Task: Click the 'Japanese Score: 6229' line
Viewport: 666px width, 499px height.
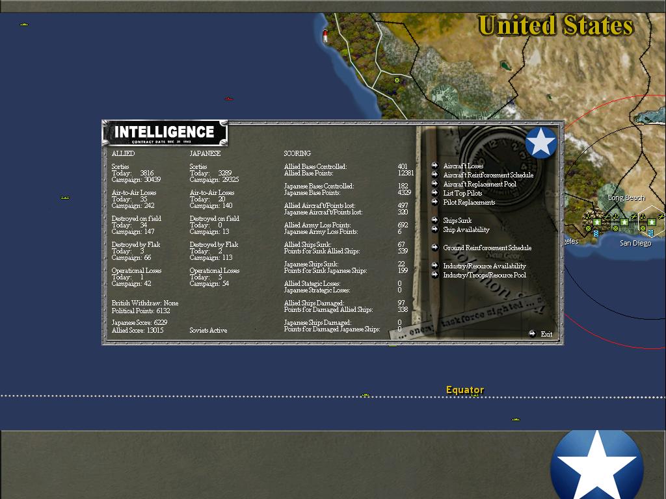Action: [139, 322]
